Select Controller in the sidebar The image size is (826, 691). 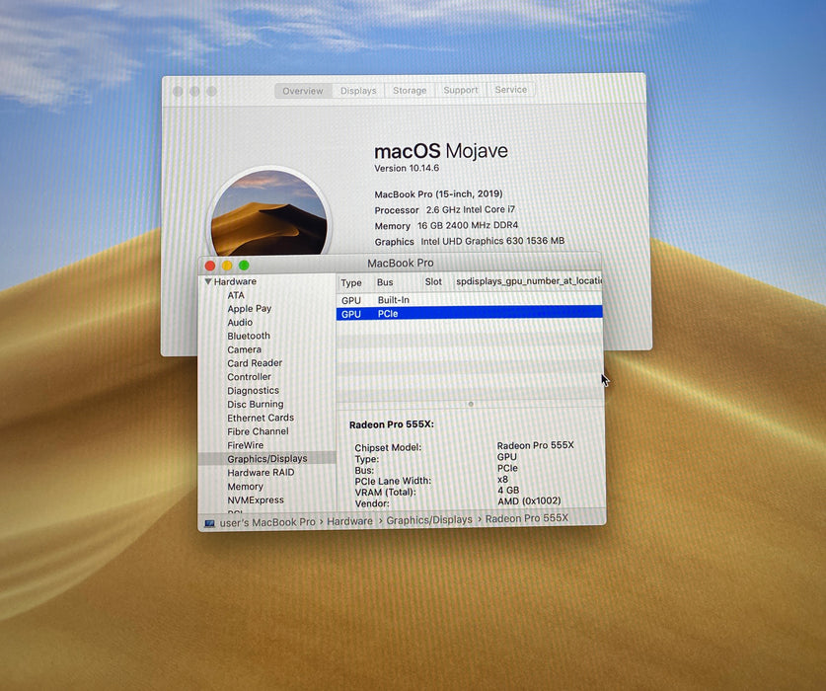coord(249,377)
